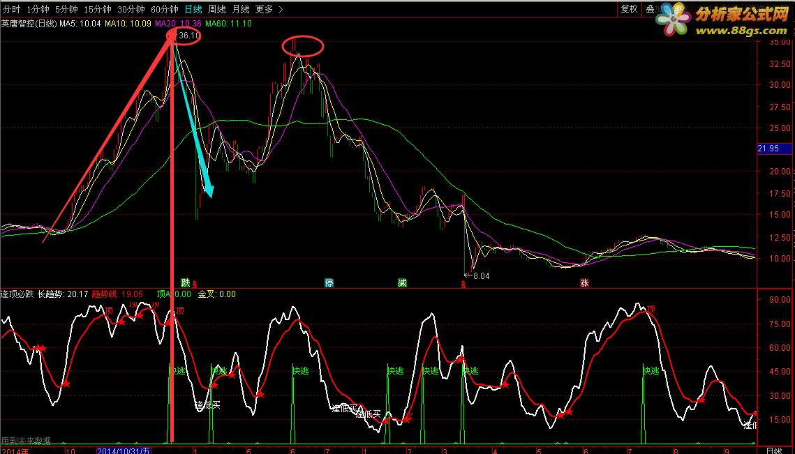795x454 pixels.
Task: Click the green 跌 info marker
Action: pos(186,282)
